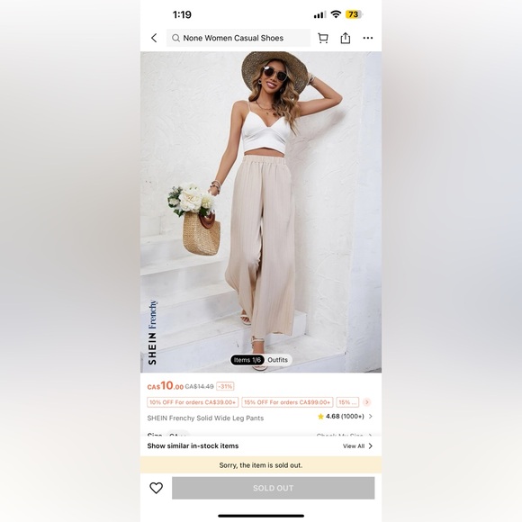Click the None Women Casual Shoes search field
522x522 pixels.
[x=238, y=38]
